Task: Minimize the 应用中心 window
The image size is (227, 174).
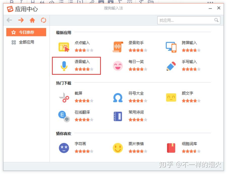Action: tap(210, 8)
